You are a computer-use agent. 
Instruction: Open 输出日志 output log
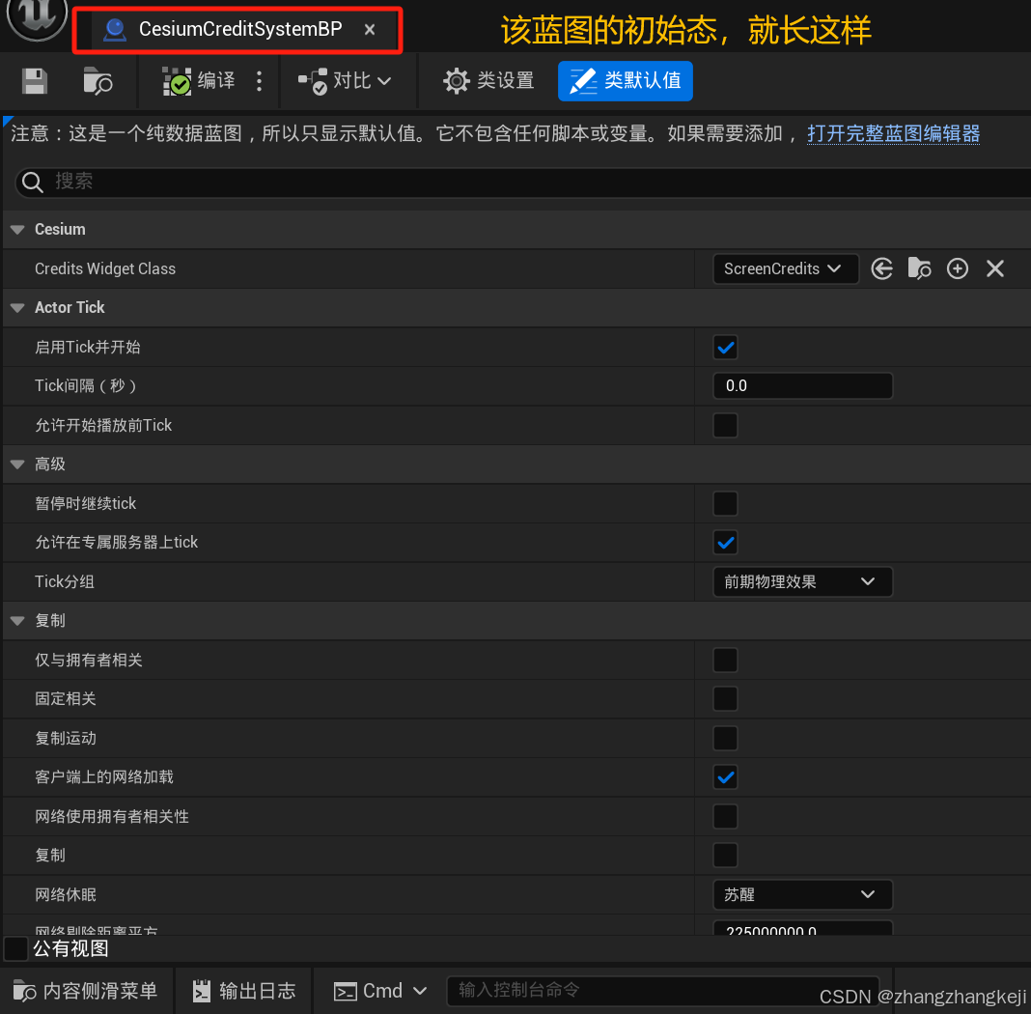click(244, 991)
